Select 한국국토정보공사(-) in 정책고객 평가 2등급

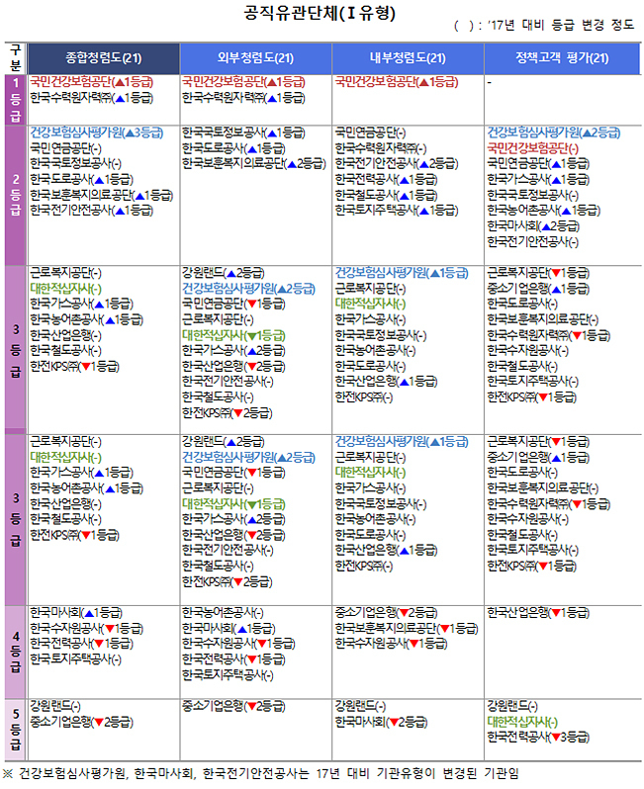[533, 195]
